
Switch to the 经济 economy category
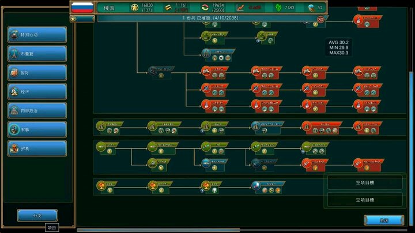click(37, 91)
